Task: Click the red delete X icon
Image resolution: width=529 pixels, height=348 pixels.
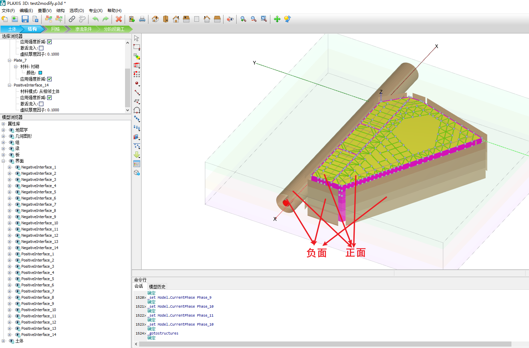Action: 118,19
